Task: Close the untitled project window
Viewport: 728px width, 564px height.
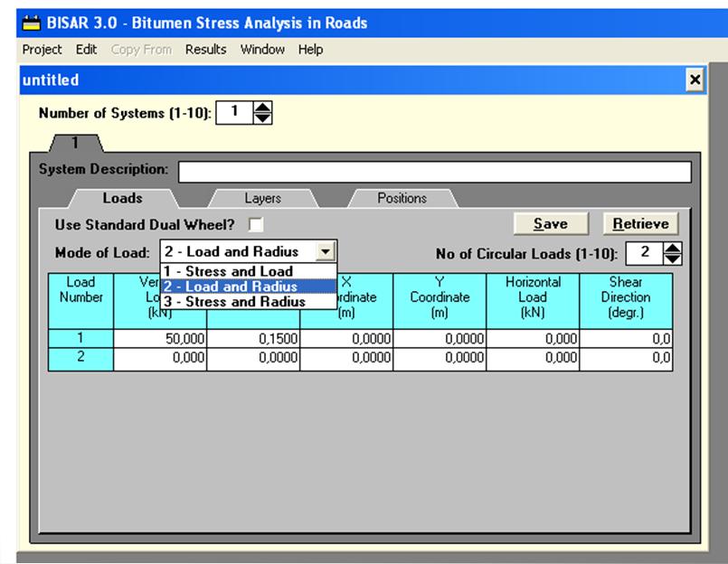Action: coord(695,80)
